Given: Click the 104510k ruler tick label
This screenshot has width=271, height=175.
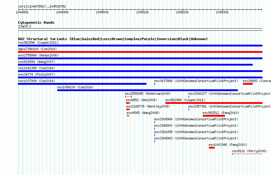Looking at the screenshot, I should pos(143,12).
